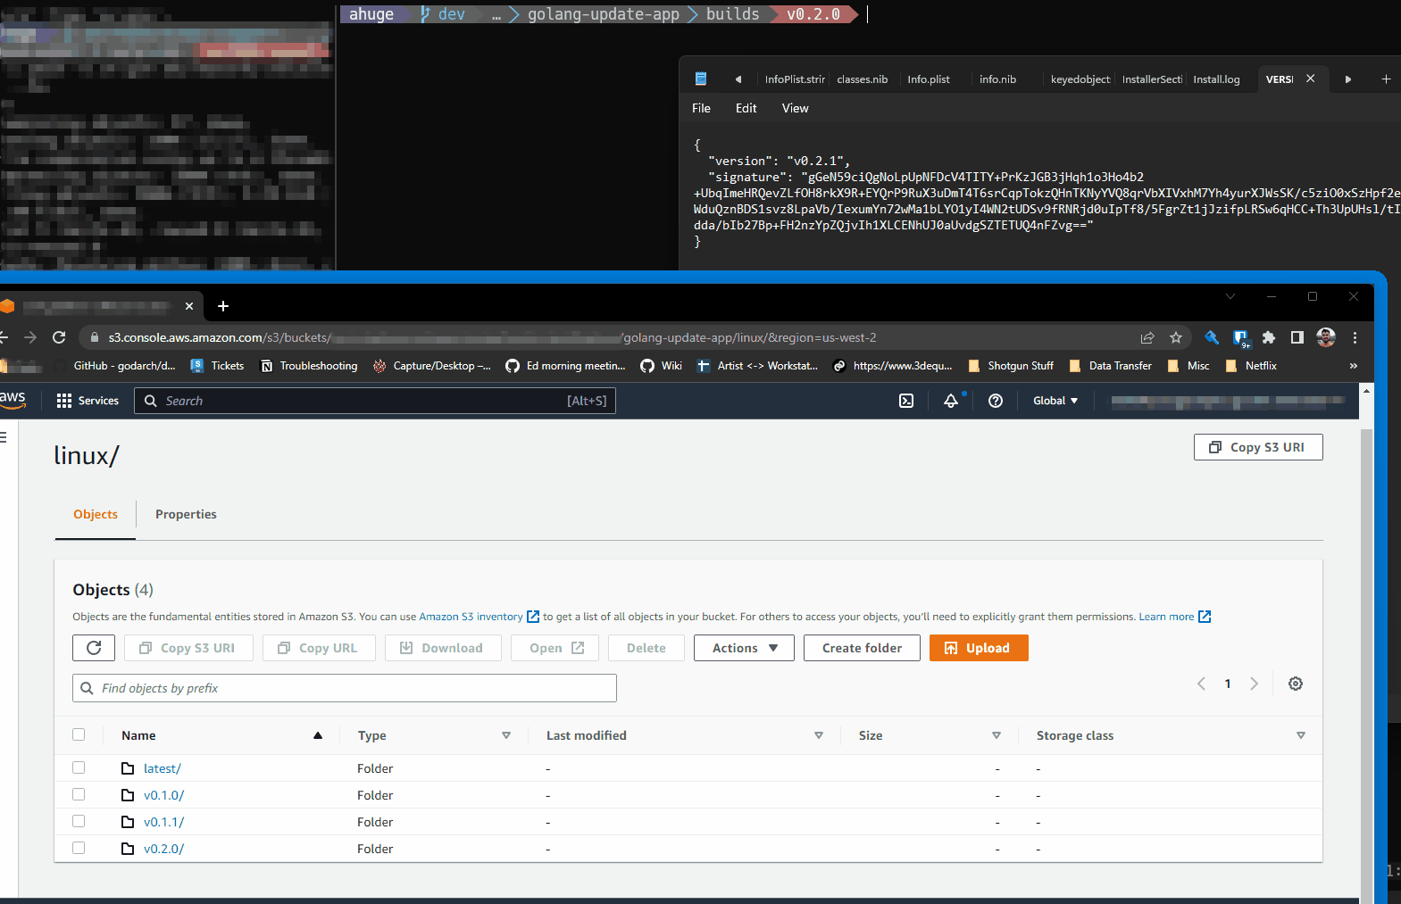The width and height of the screenshot is (1401, 904).
Task: Reload the browser page
Action: [x=59, y=337]
